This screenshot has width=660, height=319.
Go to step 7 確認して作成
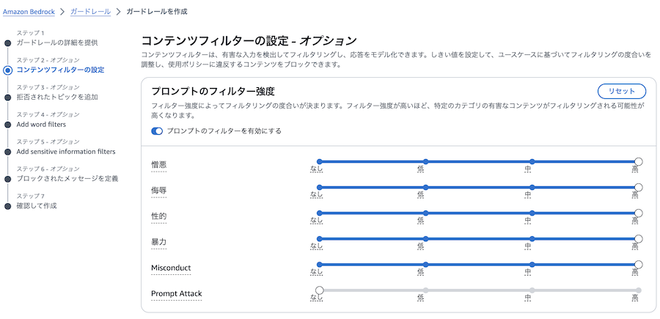[x=36, y=205]
